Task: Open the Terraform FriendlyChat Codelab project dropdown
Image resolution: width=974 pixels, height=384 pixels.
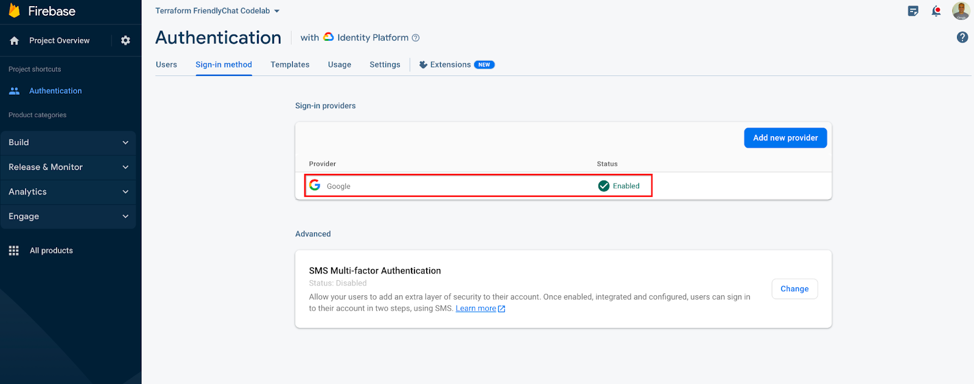Action: click(217, 11)
